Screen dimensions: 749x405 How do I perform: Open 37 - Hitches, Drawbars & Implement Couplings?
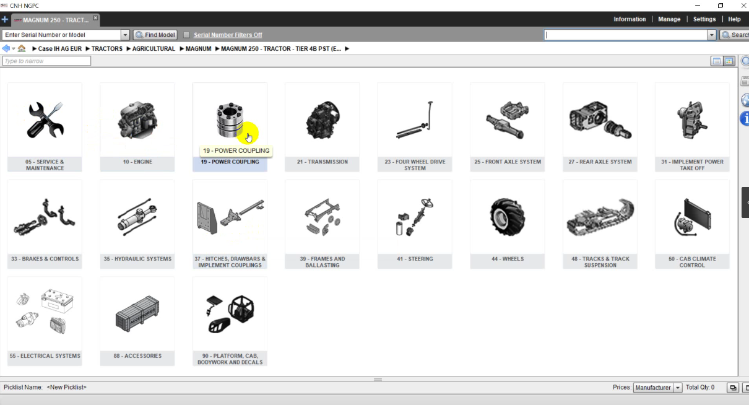[x=230, y=224]
